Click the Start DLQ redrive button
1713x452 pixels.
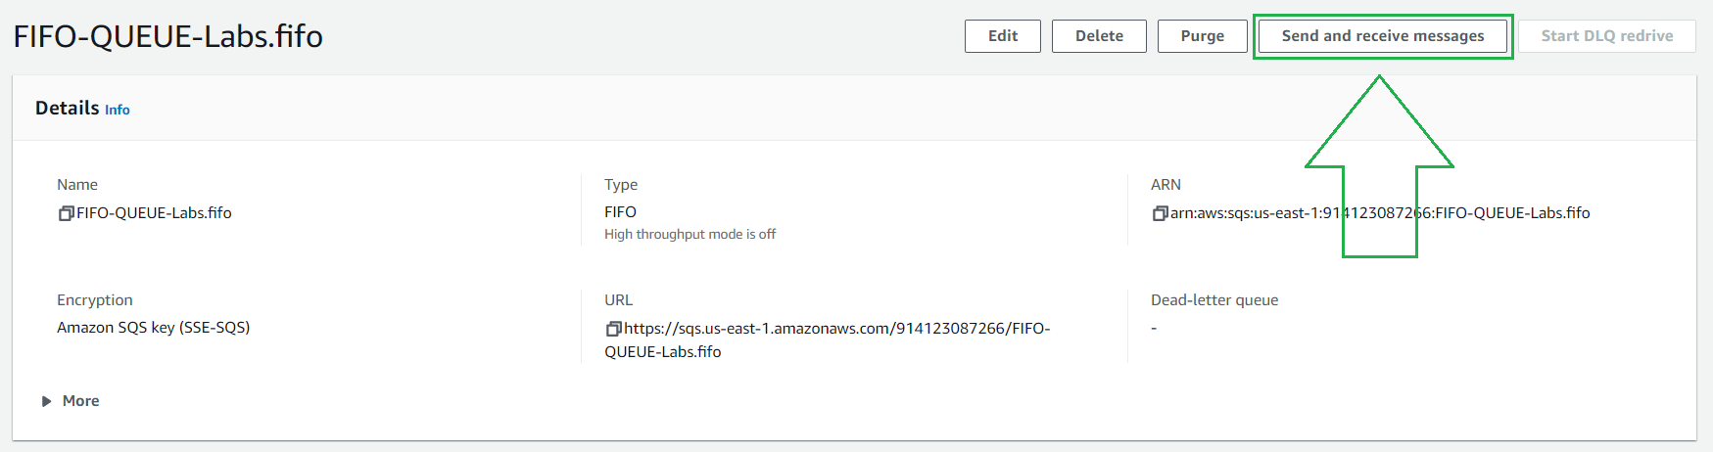[x=1606, y=36]
